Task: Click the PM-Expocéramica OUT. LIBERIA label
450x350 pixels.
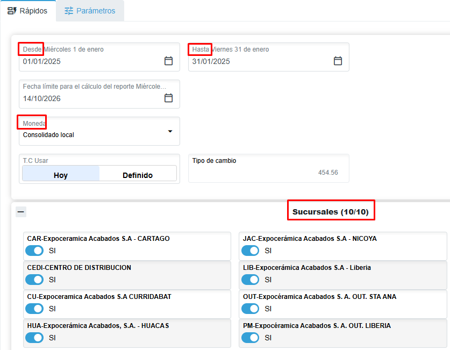Action: point(317,326)
